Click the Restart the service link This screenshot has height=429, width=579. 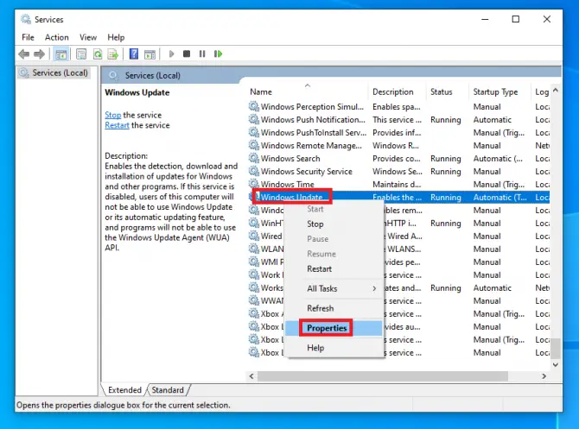pyautogui.click(x=117, y=125)
